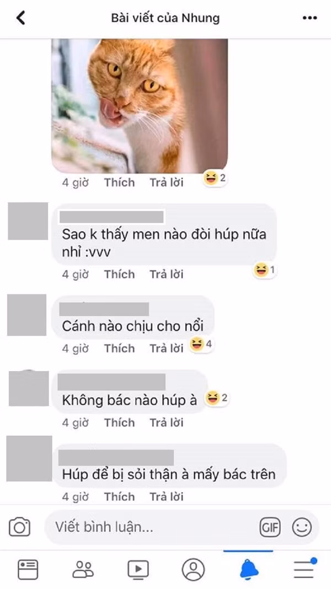Like the 'Cánh nào chịu cho nổi' comment
This screenshot has width=331, height=589.
coord(120,349)
